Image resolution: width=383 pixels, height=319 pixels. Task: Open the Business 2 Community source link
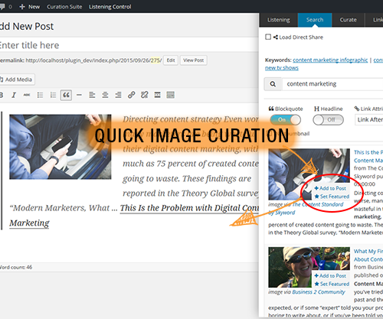pos(319,292)
